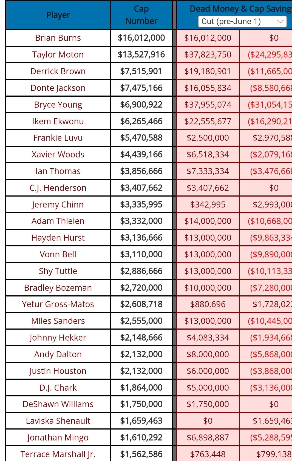Open Frankie Luvu player link
The image size is (292, 461).
click(x=58, y=138)
